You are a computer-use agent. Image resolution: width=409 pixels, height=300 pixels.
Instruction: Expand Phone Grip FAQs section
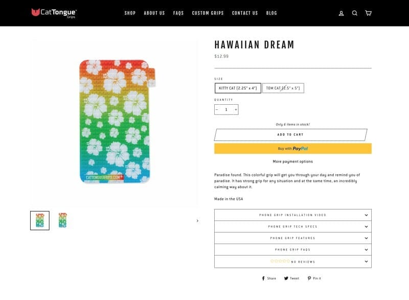pos(292,249)
